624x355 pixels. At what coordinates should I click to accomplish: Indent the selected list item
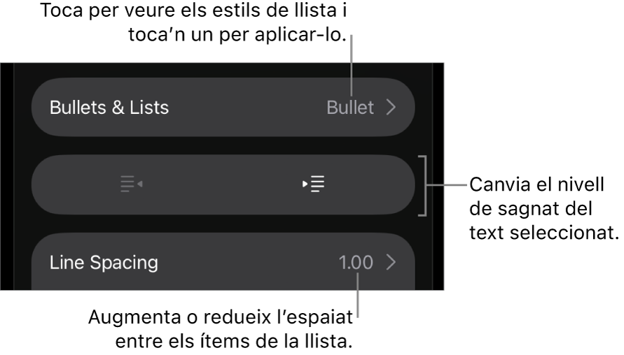click(x=314, y=184)
